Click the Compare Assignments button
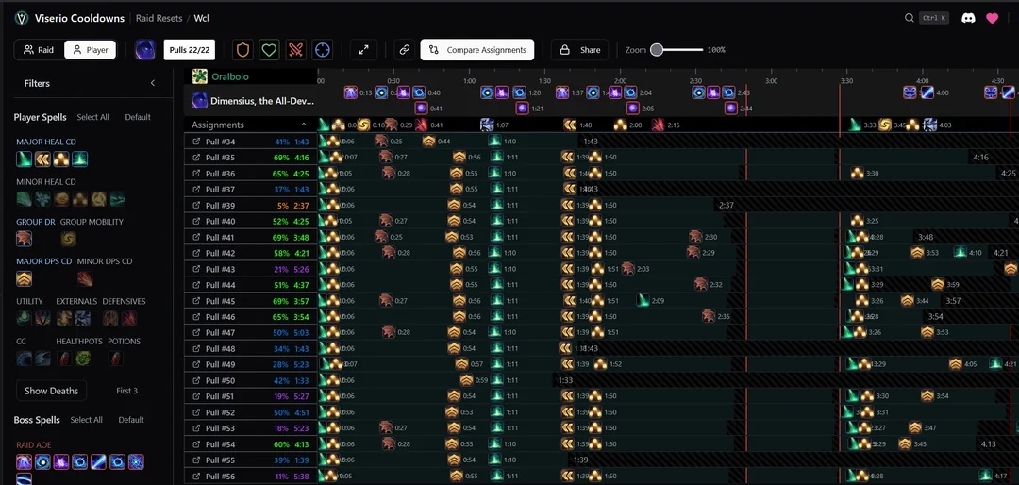The width and height of the screenshot is (1019, 485). (x=476, y=50)
